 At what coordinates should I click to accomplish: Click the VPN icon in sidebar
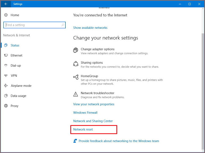(x=6, y=76)
